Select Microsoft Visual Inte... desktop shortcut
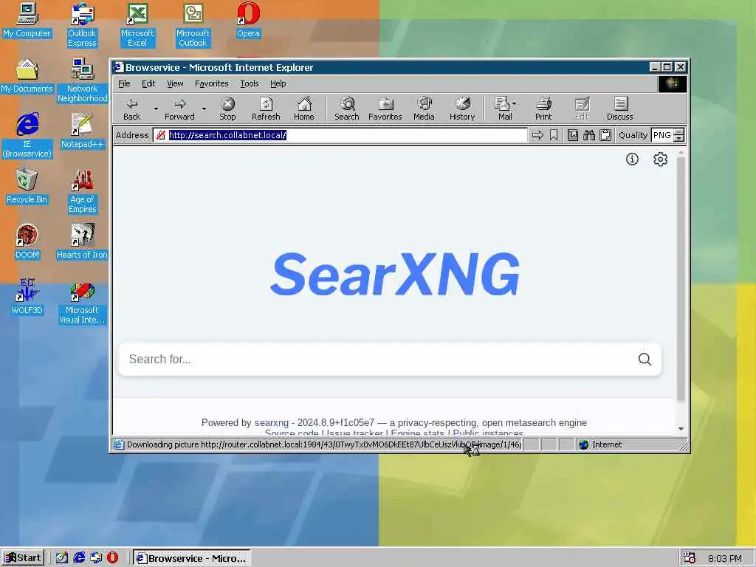756x567 pixels. pos(82,302)
